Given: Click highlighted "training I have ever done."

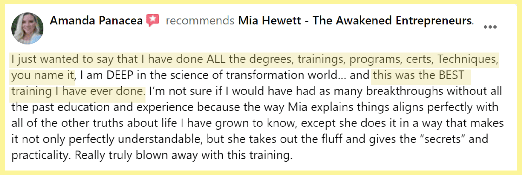Looking at the screenshot, I should (78, 91).
